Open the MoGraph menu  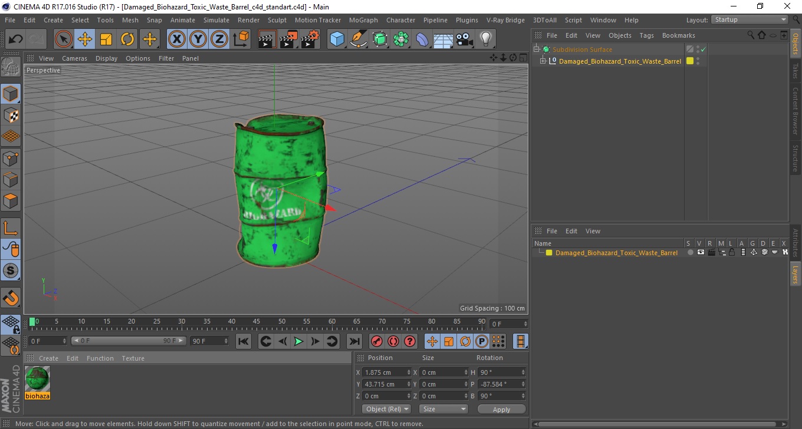(x=363, y=20)
